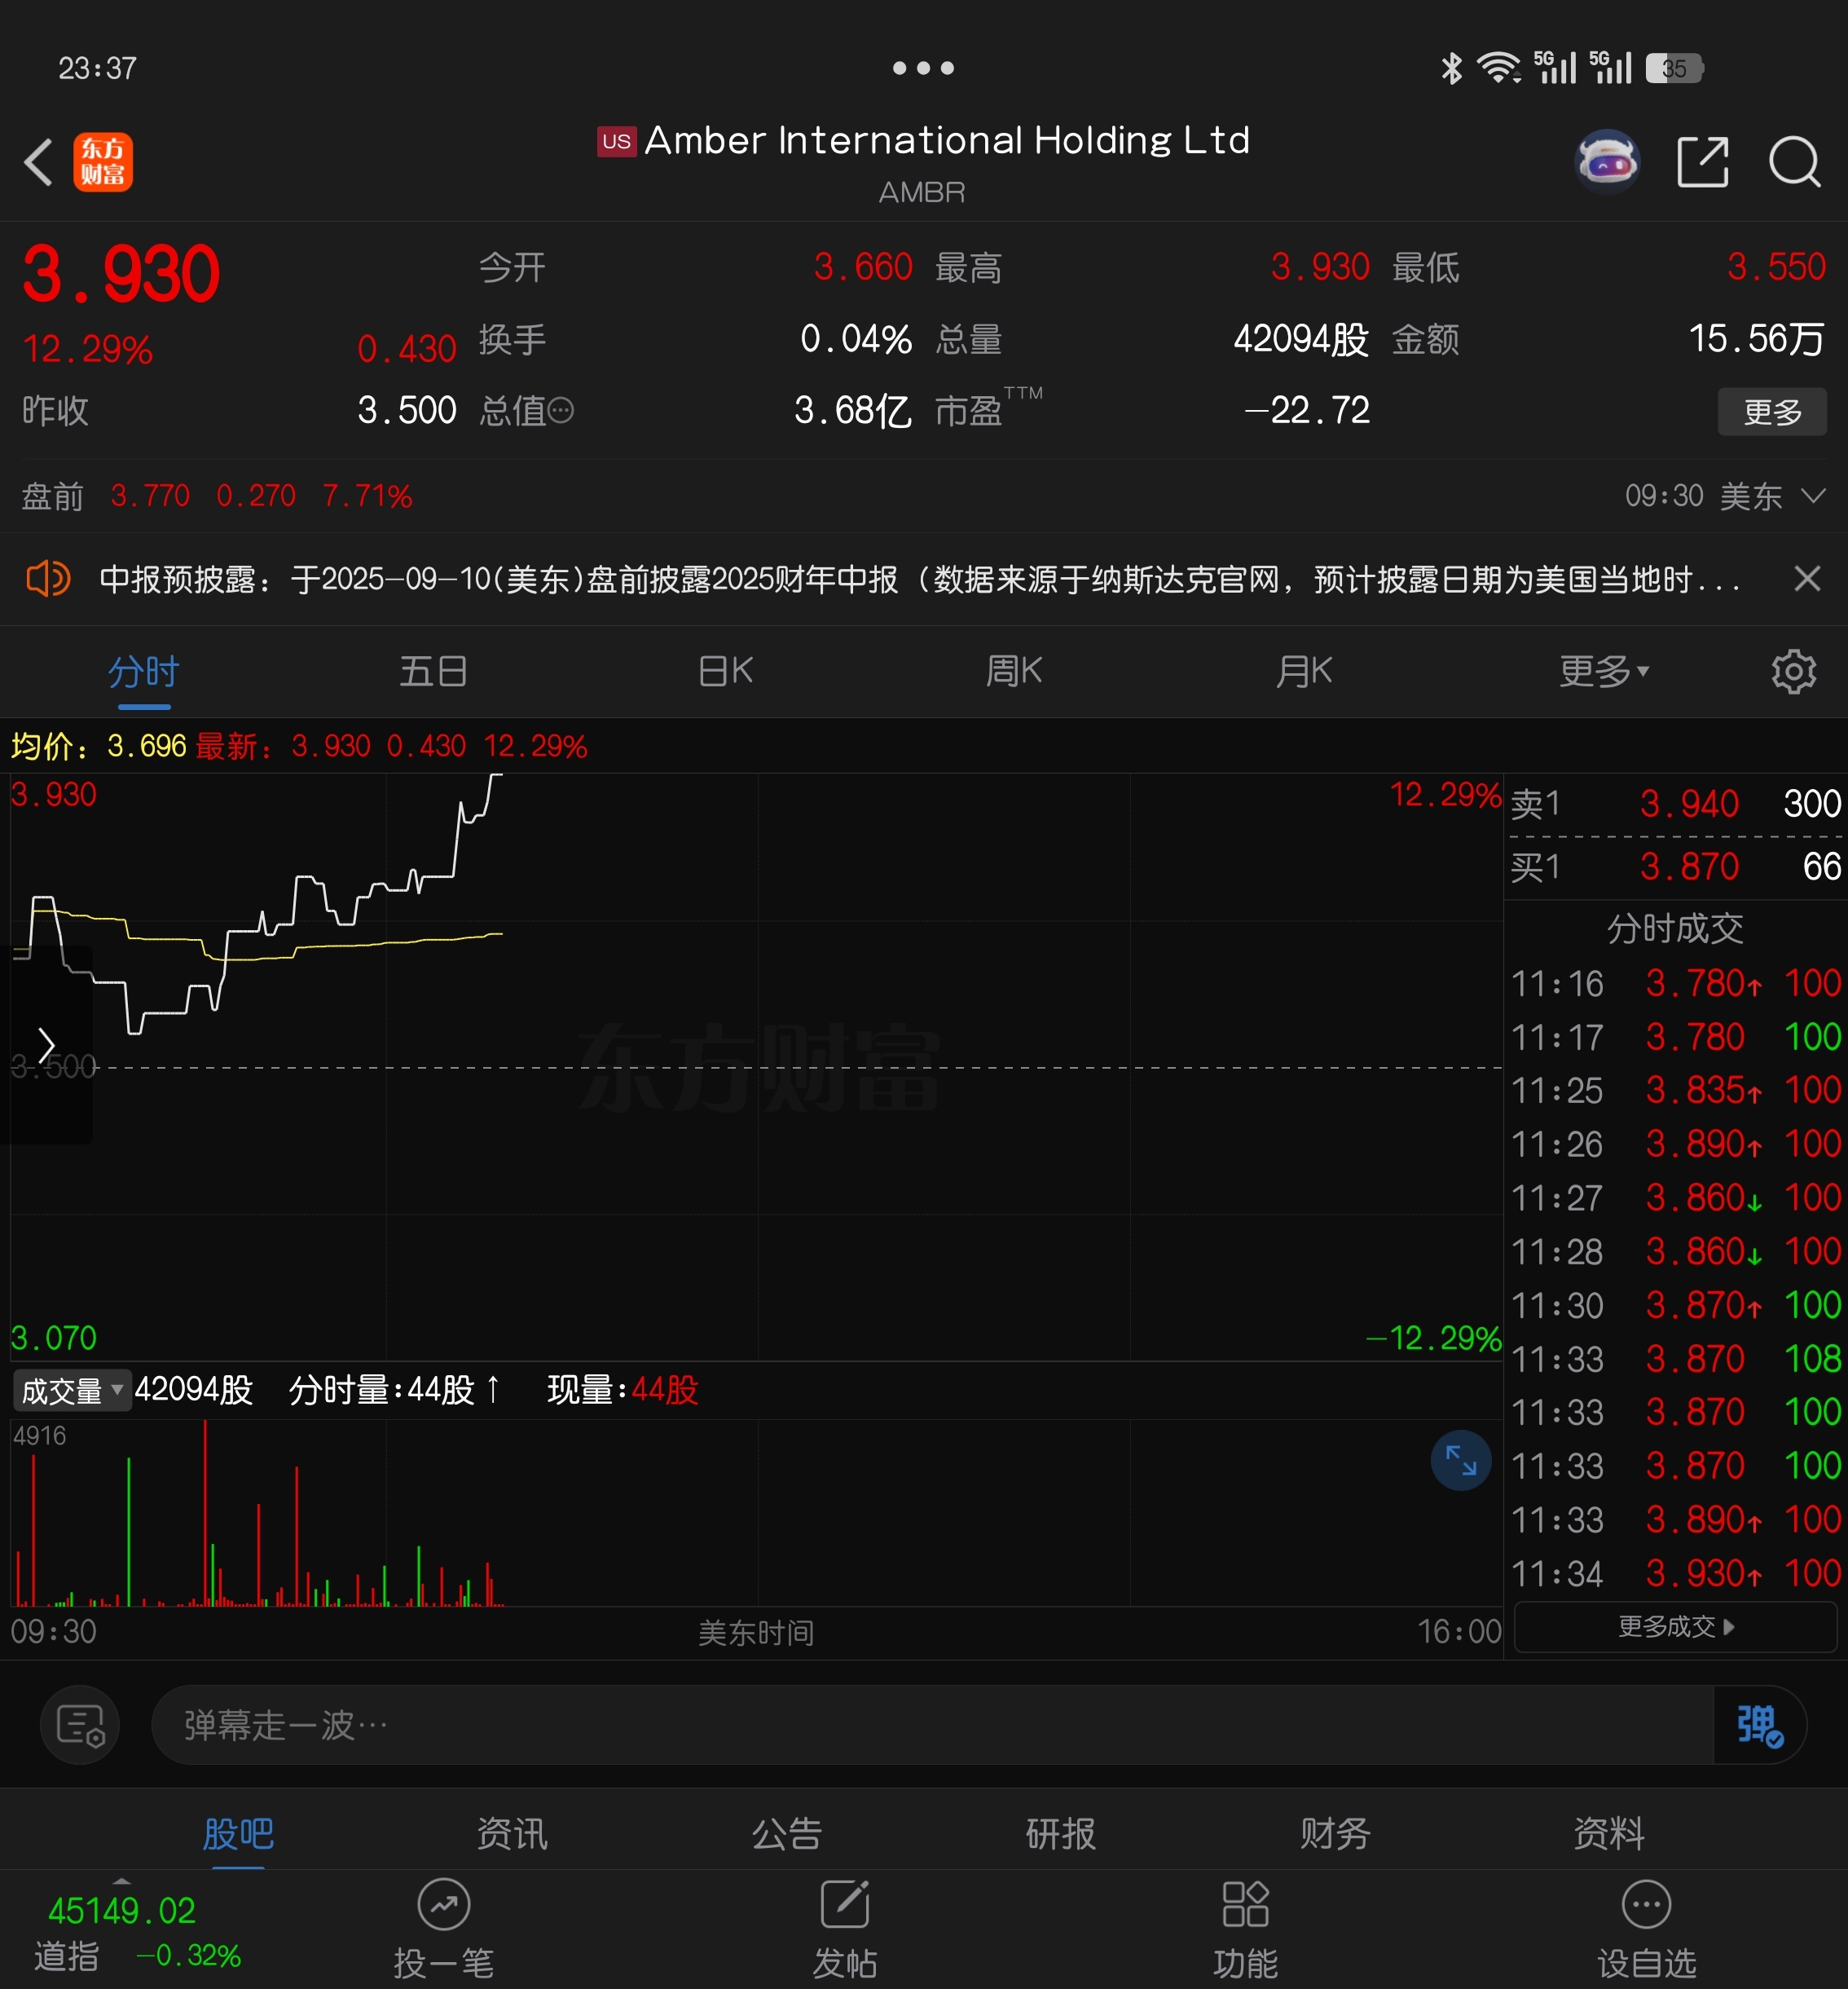Go back with the left arrow icon

(38, 162)
